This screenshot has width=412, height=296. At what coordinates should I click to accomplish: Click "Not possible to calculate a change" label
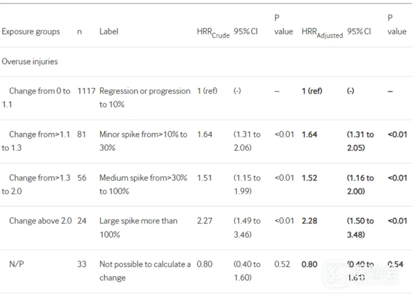point(145,271)
